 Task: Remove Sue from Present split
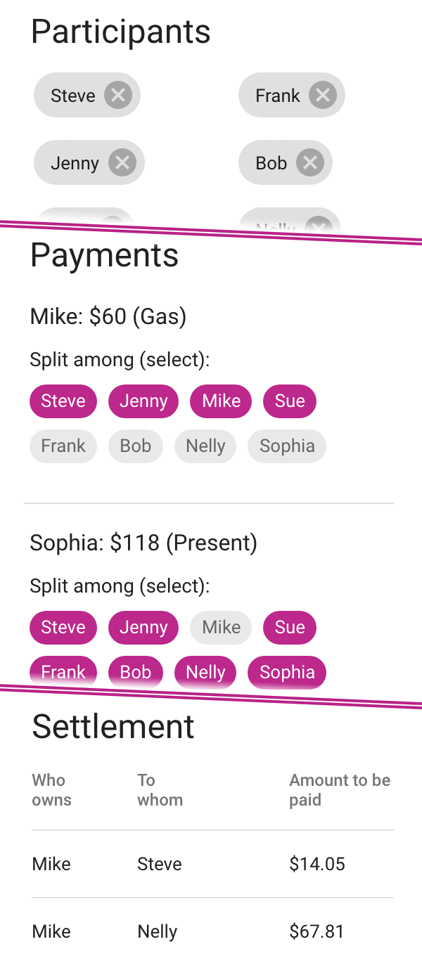290,628
